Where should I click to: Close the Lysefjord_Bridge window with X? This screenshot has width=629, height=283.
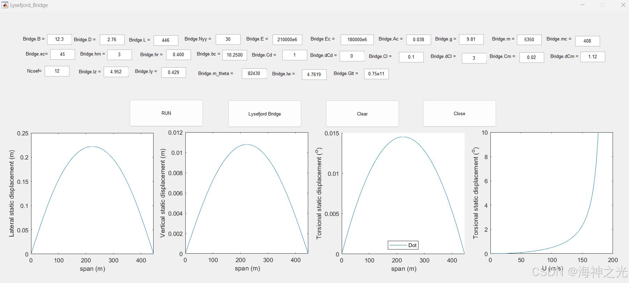coord(623,5)
